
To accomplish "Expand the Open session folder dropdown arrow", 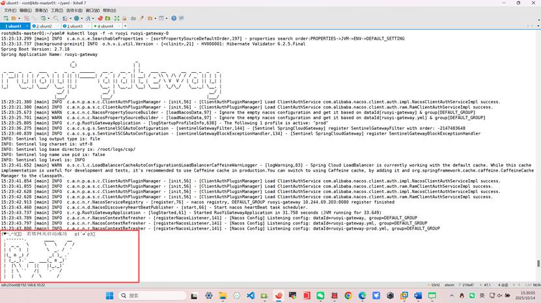I will (19, 18).
